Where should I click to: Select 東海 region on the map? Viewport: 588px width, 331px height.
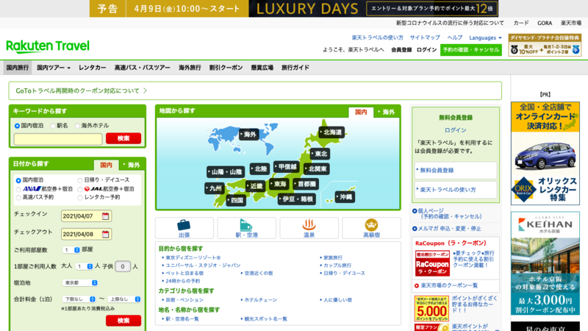279,184
